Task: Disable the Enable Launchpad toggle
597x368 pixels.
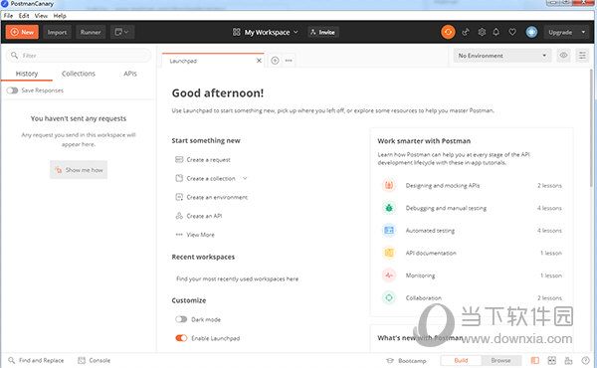Action: (181, 338)
